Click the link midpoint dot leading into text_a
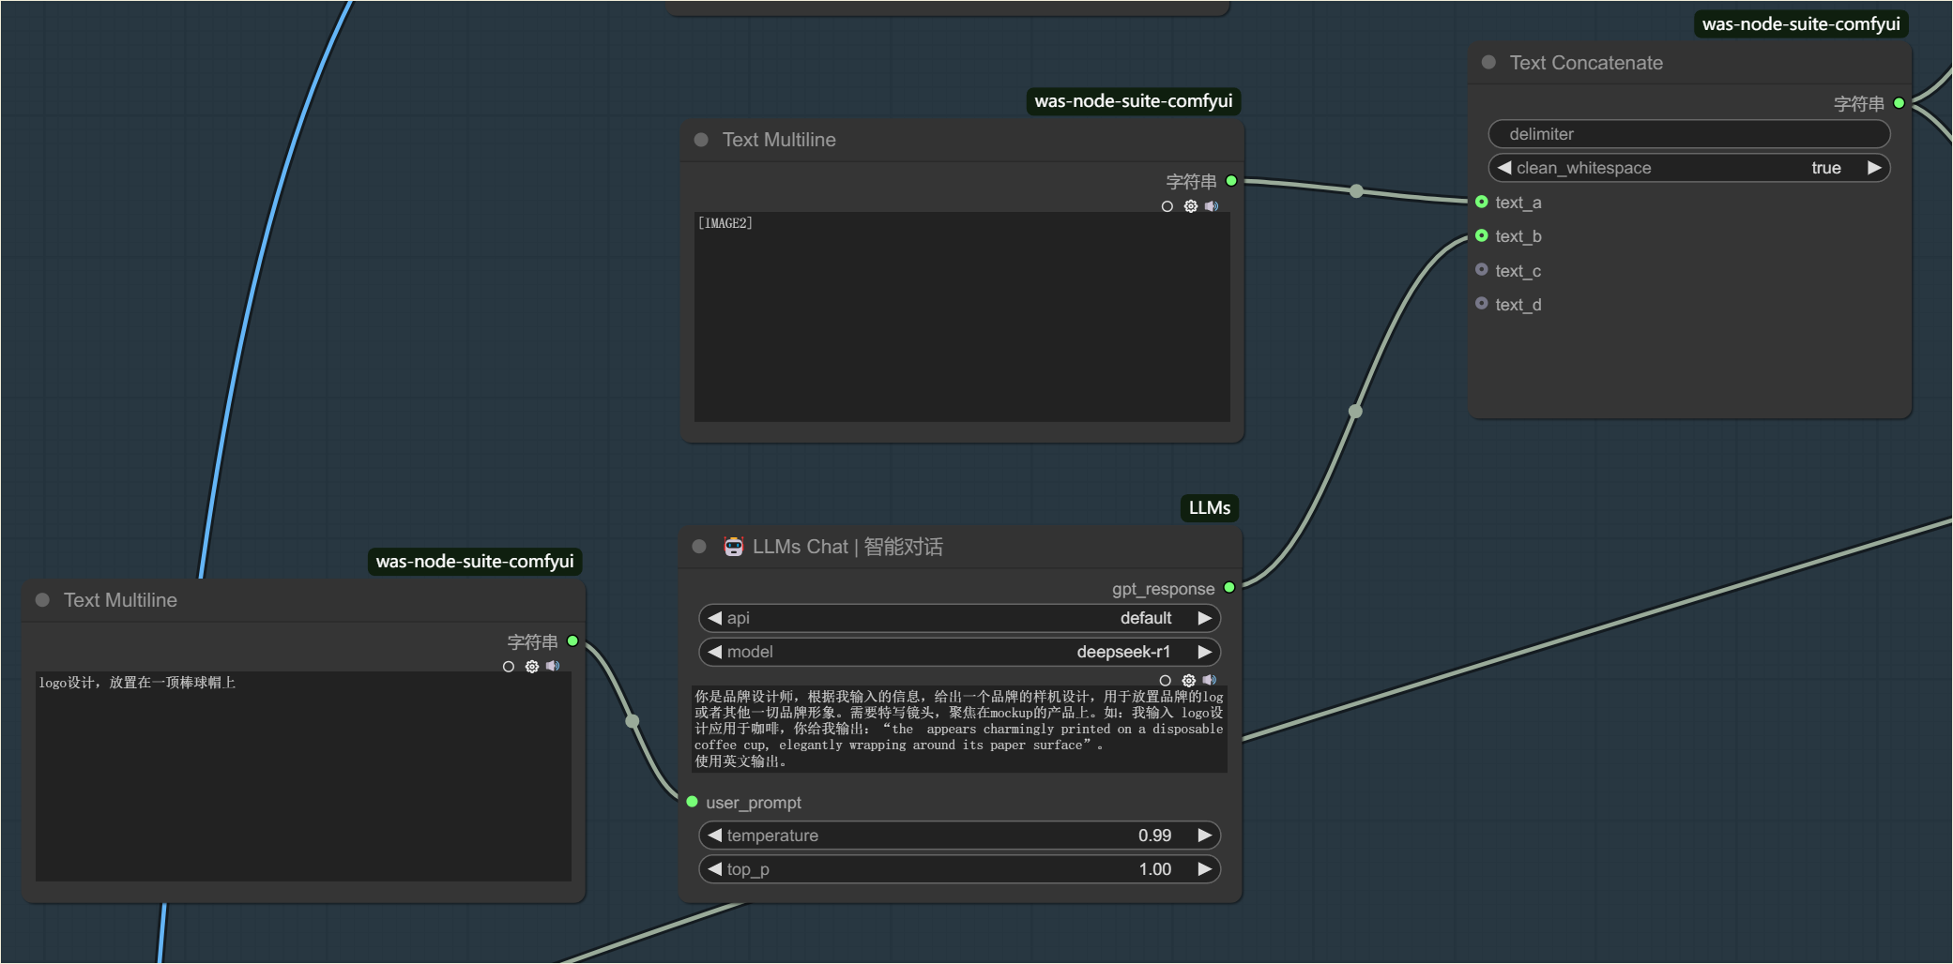Image resolution: width=1953 pixels, height=964 pixels. (1356, 191)
